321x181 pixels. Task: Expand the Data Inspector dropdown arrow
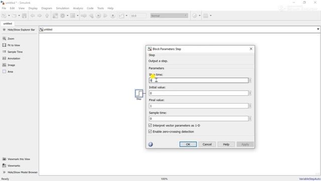(x=126, y=16)
